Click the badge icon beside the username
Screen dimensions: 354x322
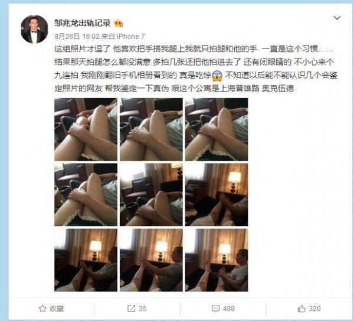pyautogui.click(x=119, y=23)
